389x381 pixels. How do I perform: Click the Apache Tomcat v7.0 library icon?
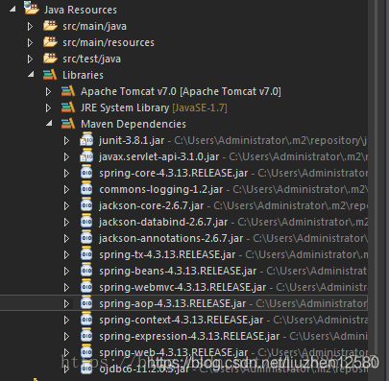[x=68, y=91]
